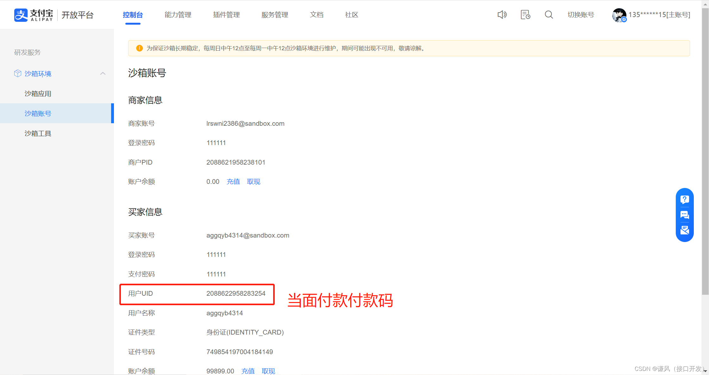Click the 切换账号 button
This screenshot has height=375, width=709.
point(581,15)
